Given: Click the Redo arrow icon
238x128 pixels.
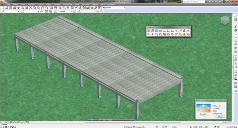Looking at the screenshot, I should tap(46, 7).
